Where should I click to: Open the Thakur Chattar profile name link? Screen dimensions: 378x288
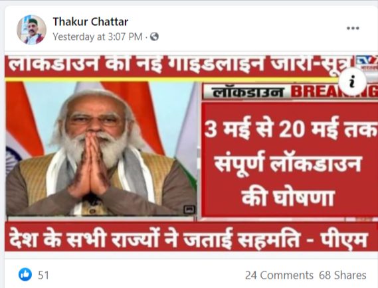click(x=90, y=22)
